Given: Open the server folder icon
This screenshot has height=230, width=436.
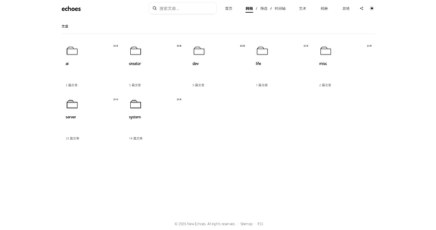Looking at the screenshot, I should click(72, 104).
